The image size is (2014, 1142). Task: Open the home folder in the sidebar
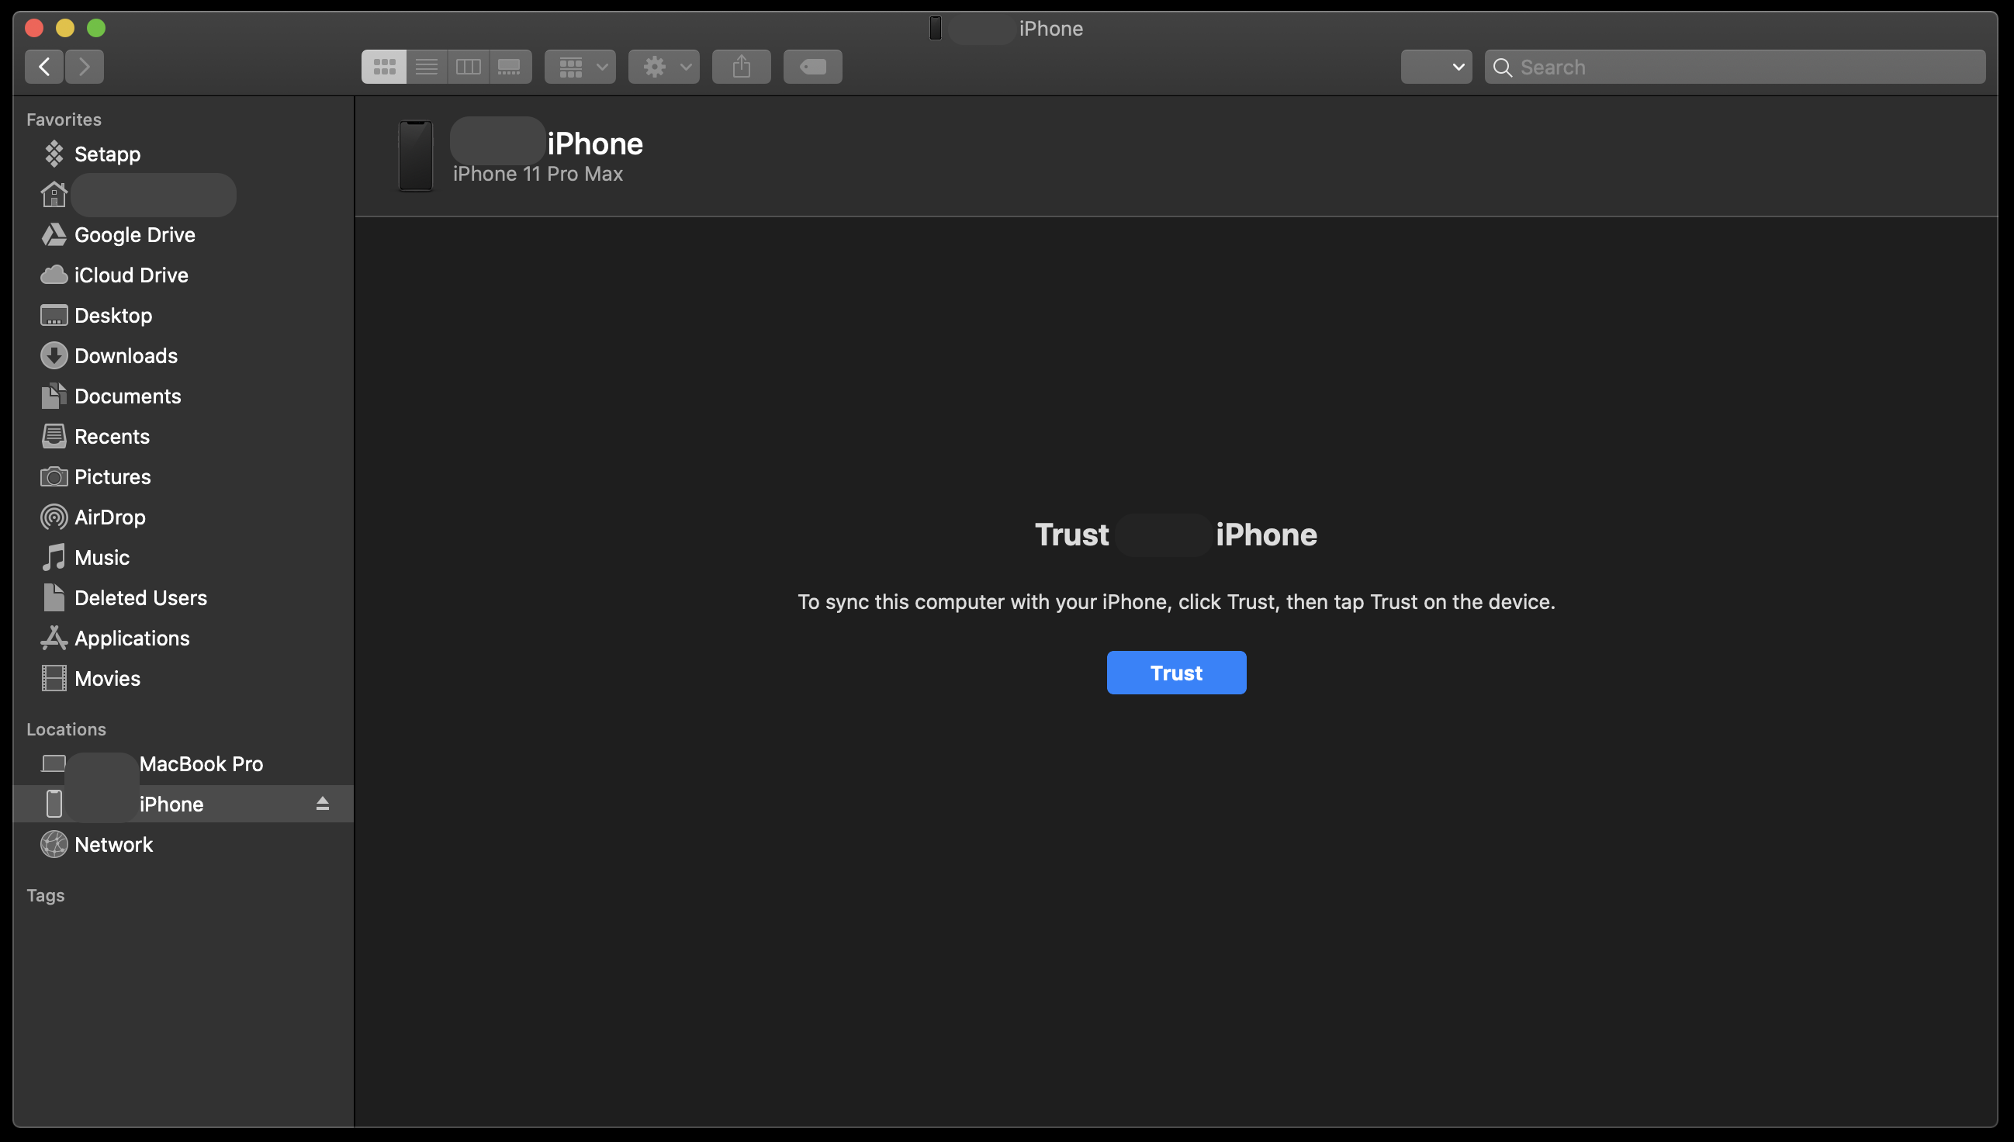[x=183, y=195]
